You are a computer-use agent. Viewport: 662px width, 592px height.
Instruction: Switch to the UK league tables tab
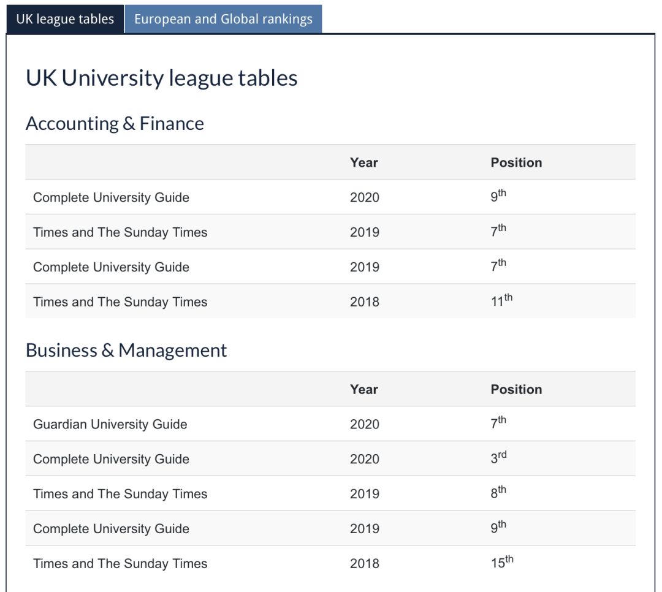65,19
